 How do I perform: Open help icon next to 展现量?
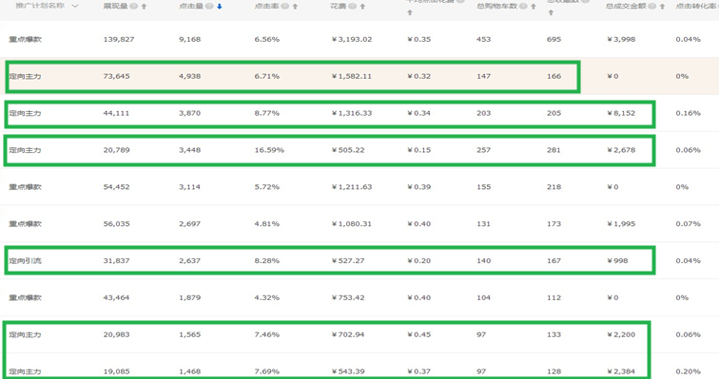tap(133, 6)
